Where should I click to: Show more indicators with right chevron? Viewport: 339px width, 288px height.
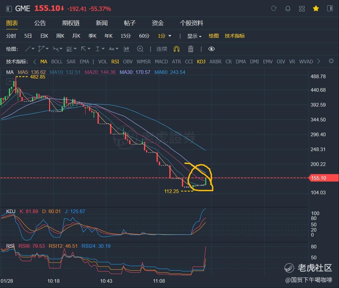point(319,61)
